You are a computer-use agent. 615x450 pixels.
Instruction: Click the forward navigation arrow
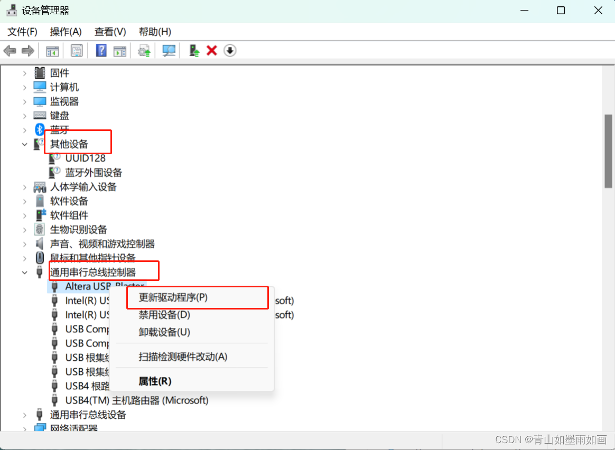click(27, 50)
